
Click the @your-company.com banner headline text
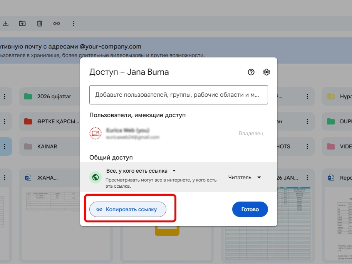pos(71,47)
